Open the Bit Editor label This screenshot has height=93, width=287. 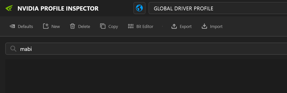tap(145, 26)
